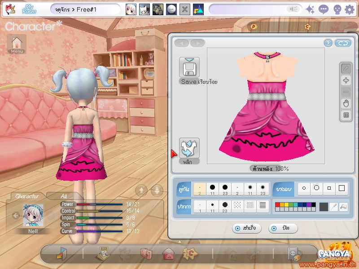
Task: Pick the yellow color swatch
Action: [286, 204]
